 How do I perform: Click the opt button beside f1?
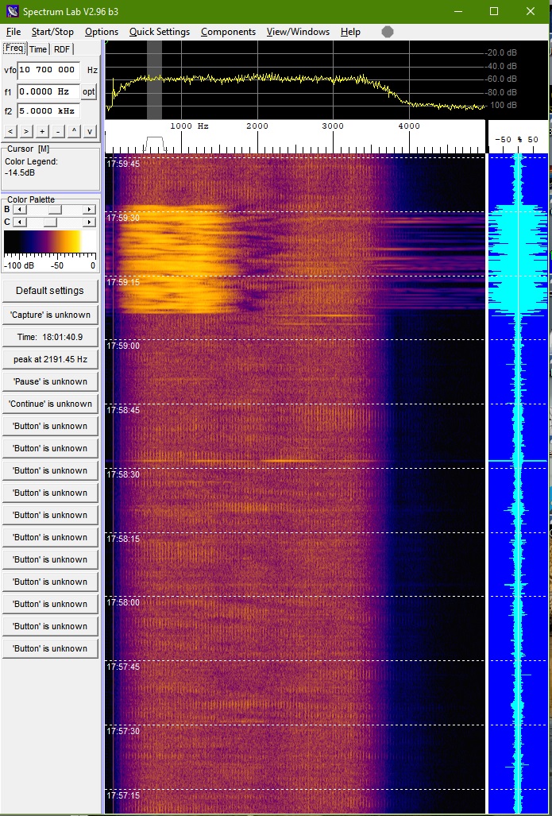[89, 91]
